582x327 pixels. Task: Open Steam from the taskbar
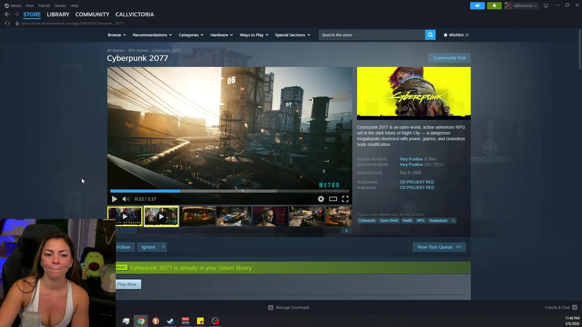pos(171,321)
